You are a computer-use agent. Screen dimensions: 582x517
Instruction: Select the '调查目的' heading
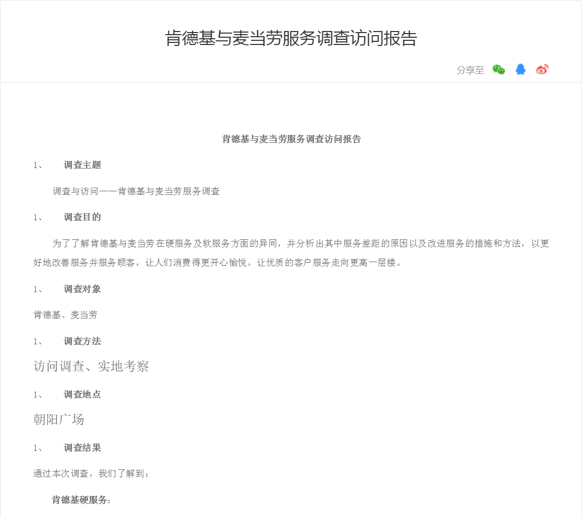[x=82, y=217]
